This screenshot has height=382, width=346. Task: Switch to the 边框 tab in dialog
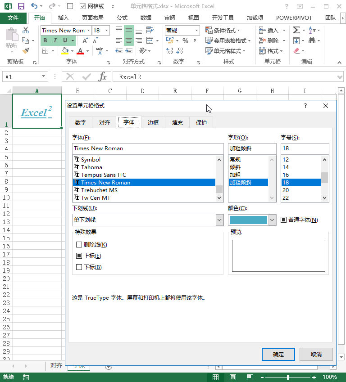tap(153, 122)
